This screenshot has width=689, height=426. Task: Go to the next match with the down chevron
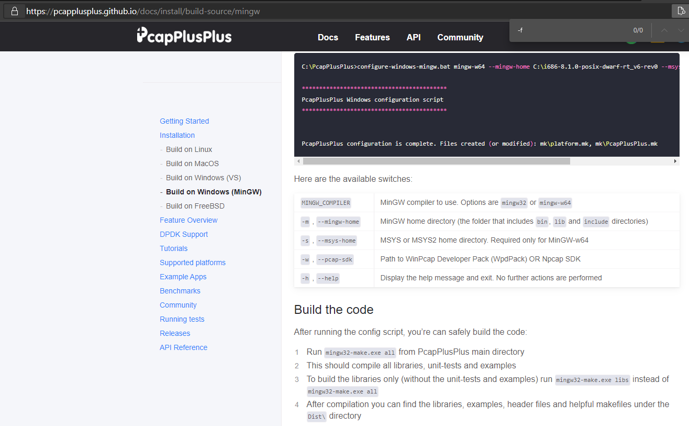click(680, 30)
